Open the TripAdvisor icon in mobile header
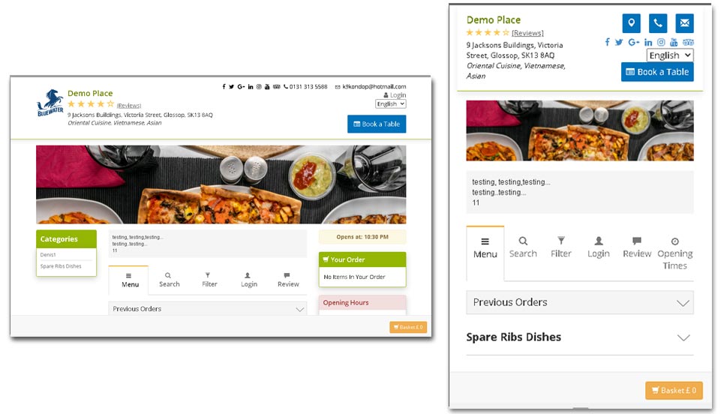The height and width of the screenshot is (414, 727). (x=688, y=42)
